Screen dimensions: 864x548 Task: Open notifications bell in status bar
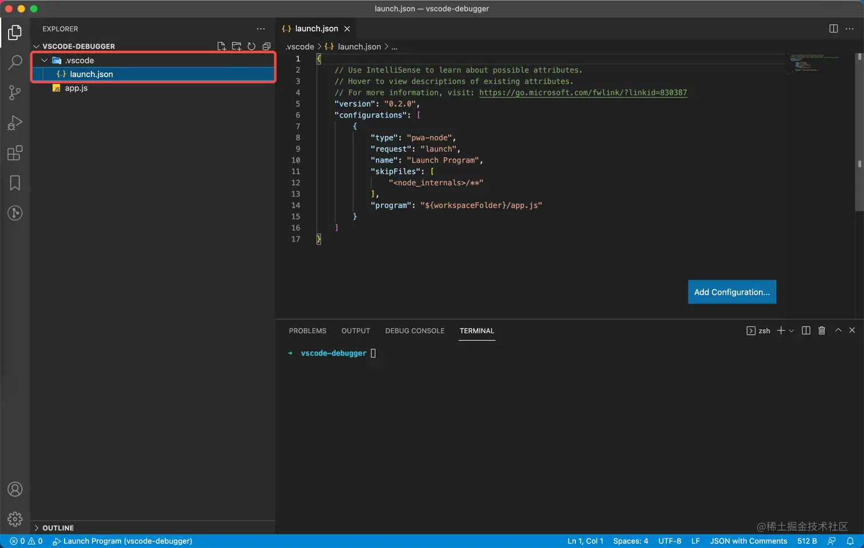[x=850, y=541]
